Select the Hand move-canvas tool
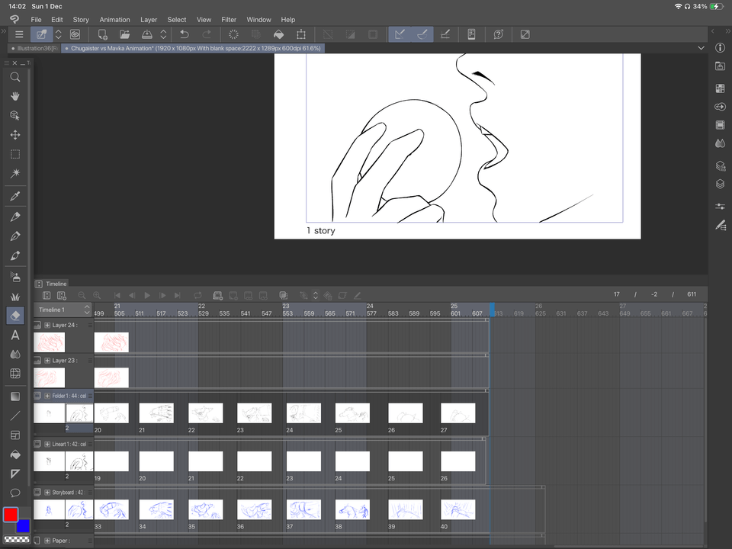 (x=15, y=96)
